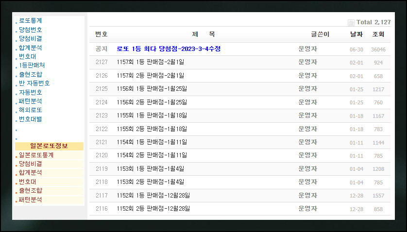The height and width of the screenshot is (232, 407).
Task: Click date 06-30 in notice row
Action: click(356, 50)
